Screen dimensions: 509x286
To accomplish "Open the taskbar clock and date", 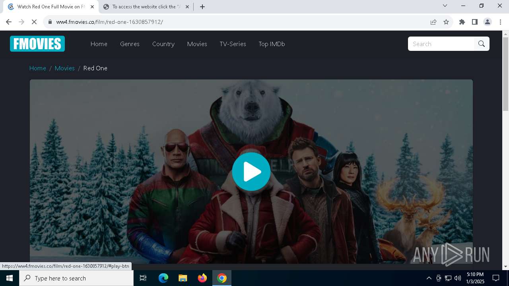I will [x=475, y=278].
